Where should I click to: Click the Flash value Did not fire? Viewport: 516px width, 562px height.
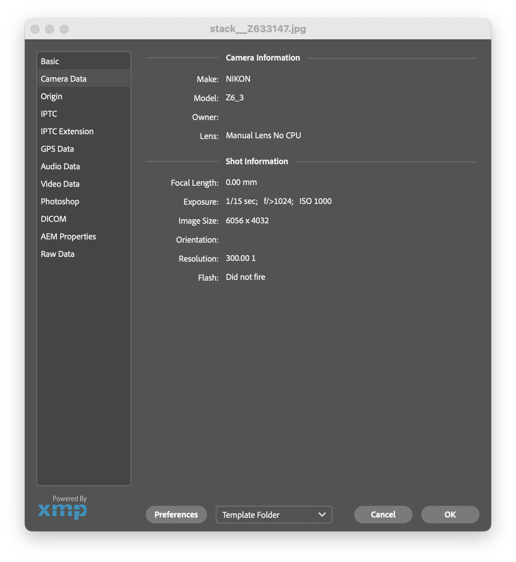246,277
